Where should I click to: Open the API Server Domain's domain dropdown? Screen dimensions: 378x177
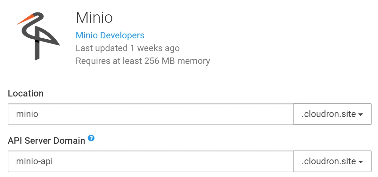pyautogui.click(x=332, y=161)
